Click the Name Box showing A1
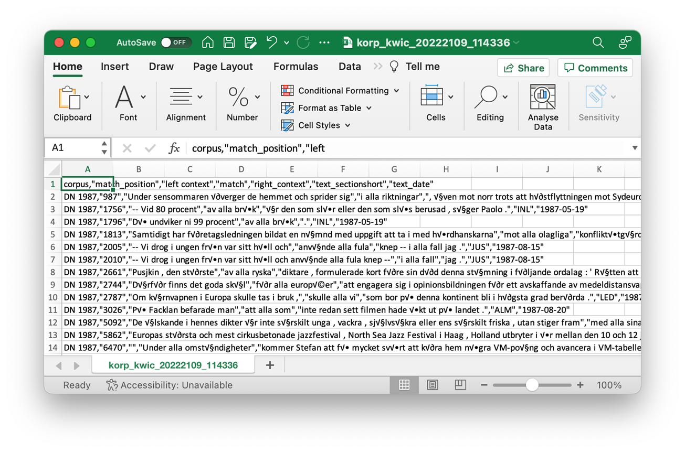The image size is (685, 452). coord(72,148)
